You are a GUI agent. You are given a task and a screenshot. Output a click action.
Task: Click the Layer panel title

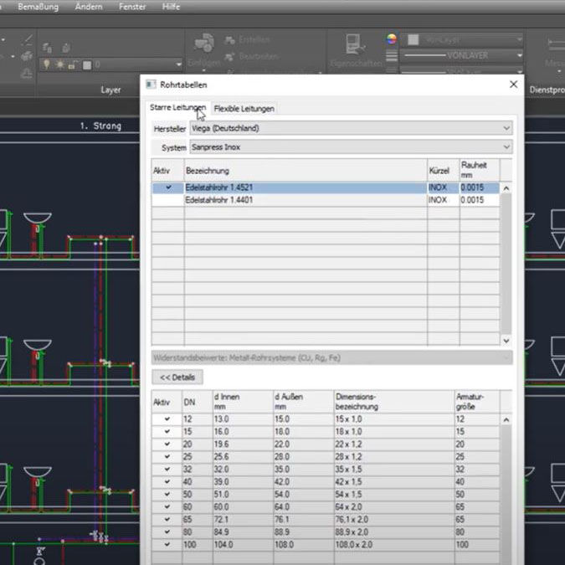click(111, 90)
